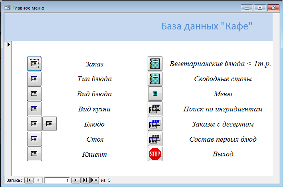283x187 pixels.
Task: Open the Вид блюда form button
Action: (x=34, y=93)
